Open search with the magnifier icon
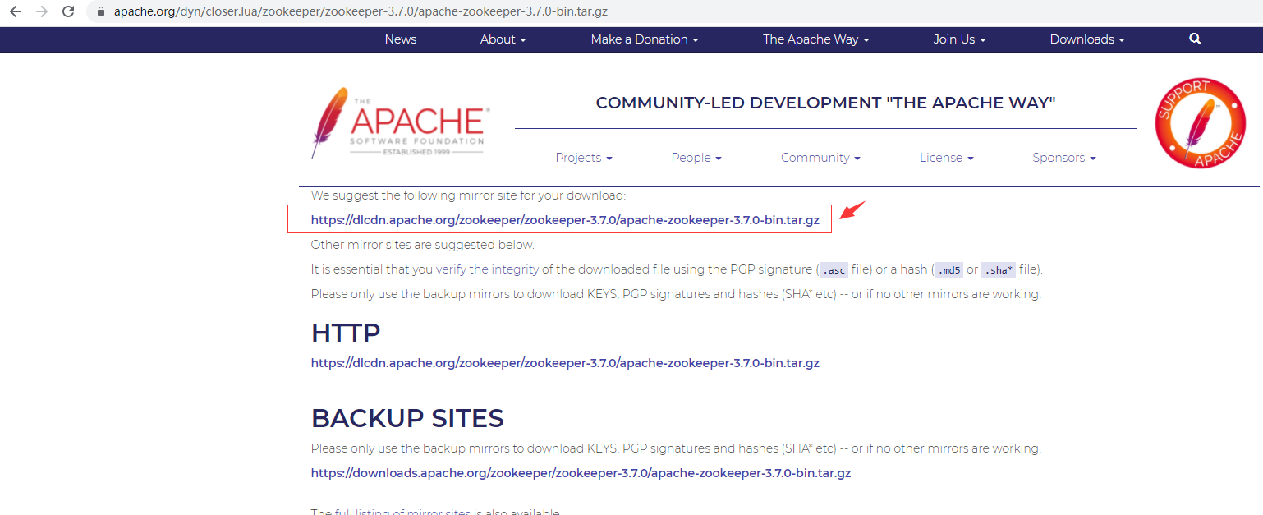The height and width of the screenshot is (515, 1263). click(1195, 39)
